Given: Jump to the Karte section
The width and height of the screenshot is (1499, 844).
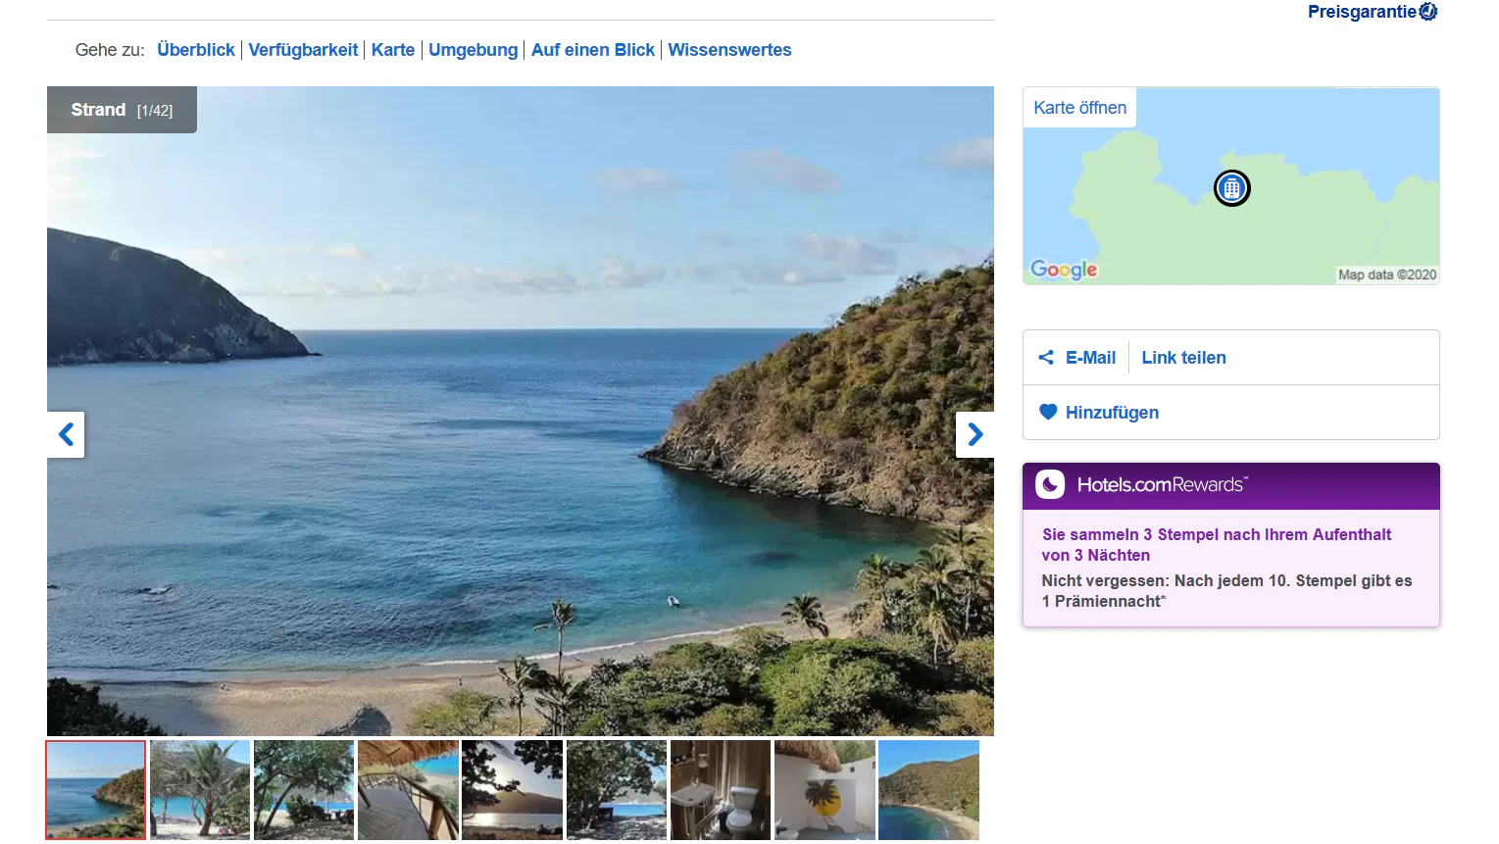Looking at the screenshot, I should tap(393, 50).
